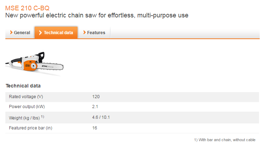The image size is (264, 149).
Task: Click the power output value 2.1
Action: (x=95, y=107)
